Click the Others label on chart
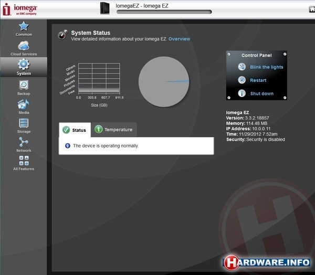 point(70,68)
